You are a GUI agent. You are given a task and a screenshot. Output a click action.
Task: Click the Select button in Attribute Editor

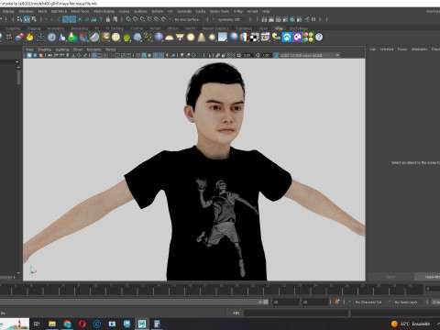pos(390,277)
